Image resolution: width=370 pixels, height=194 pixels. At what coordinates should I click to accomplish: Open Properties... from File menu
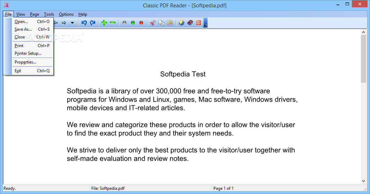point(32,62)
